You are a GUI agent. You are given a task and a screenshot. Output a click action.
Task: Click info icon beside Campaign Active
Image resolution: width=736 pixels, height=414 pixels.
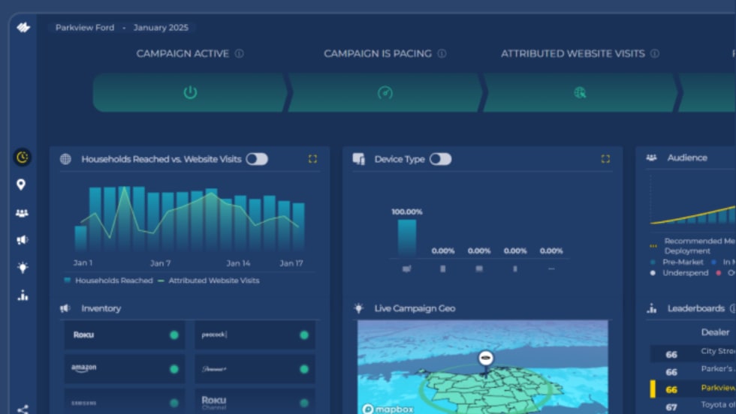(240, 53)
